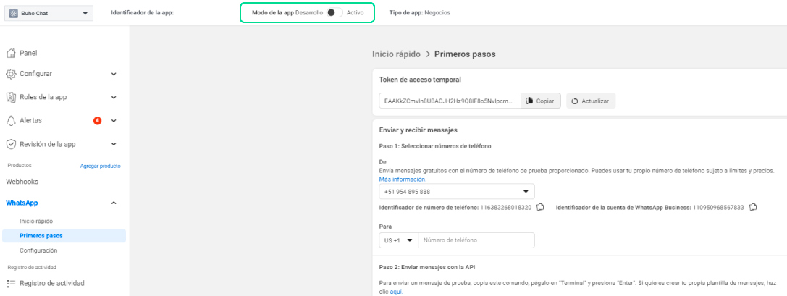Select Configuración under WhatsApp
Viewport: 787px width, 296px height.
(x=38, y=250)
